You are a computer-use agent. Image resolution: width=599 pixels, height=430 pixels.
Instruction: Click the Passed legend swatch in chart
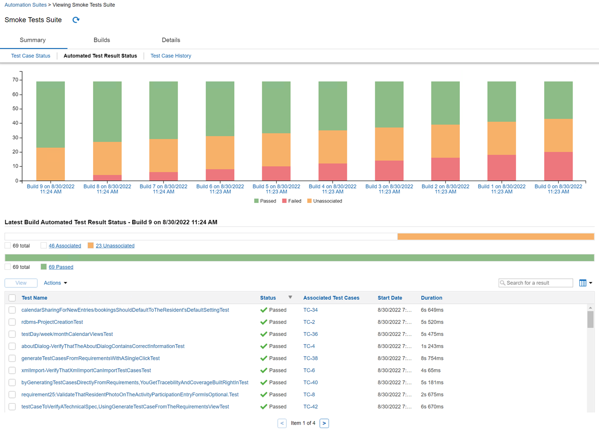click(x=256, y=201)
